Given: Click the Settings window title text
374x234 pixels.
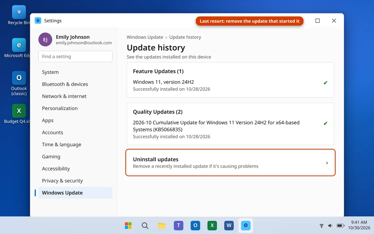Looking at the screenshot, I should coord(53,20).
